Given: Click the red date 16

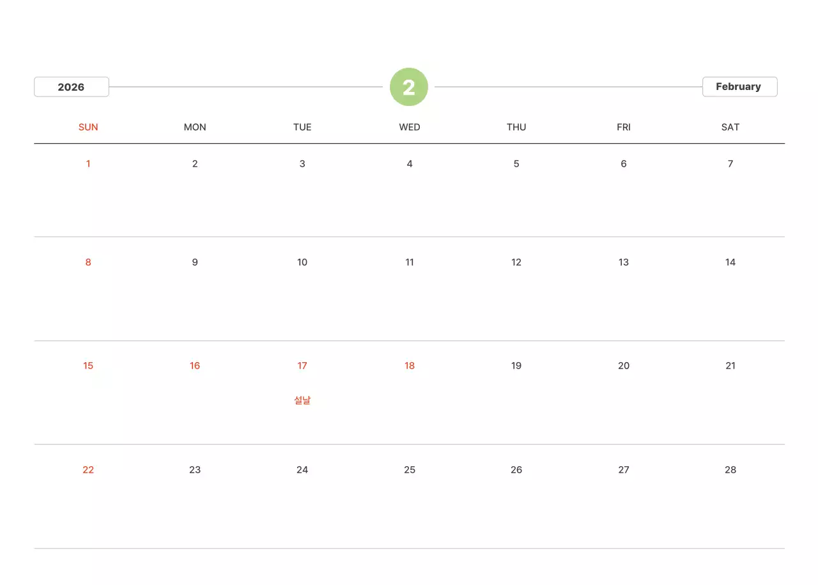Looking at the screenshot, I should click(195, 366).
